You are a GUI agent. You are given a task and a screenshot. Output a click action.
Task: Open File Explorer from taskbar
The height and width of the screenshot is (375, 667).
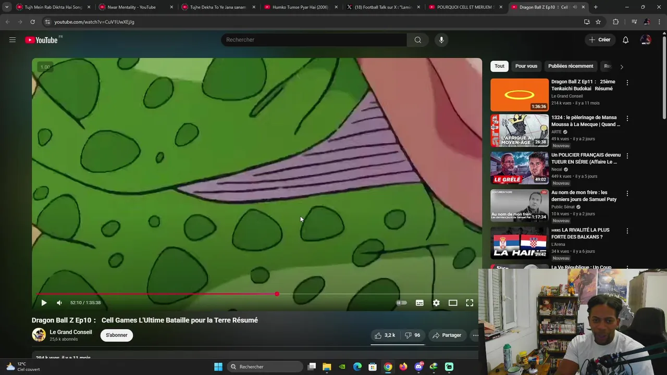coord(327,367)
